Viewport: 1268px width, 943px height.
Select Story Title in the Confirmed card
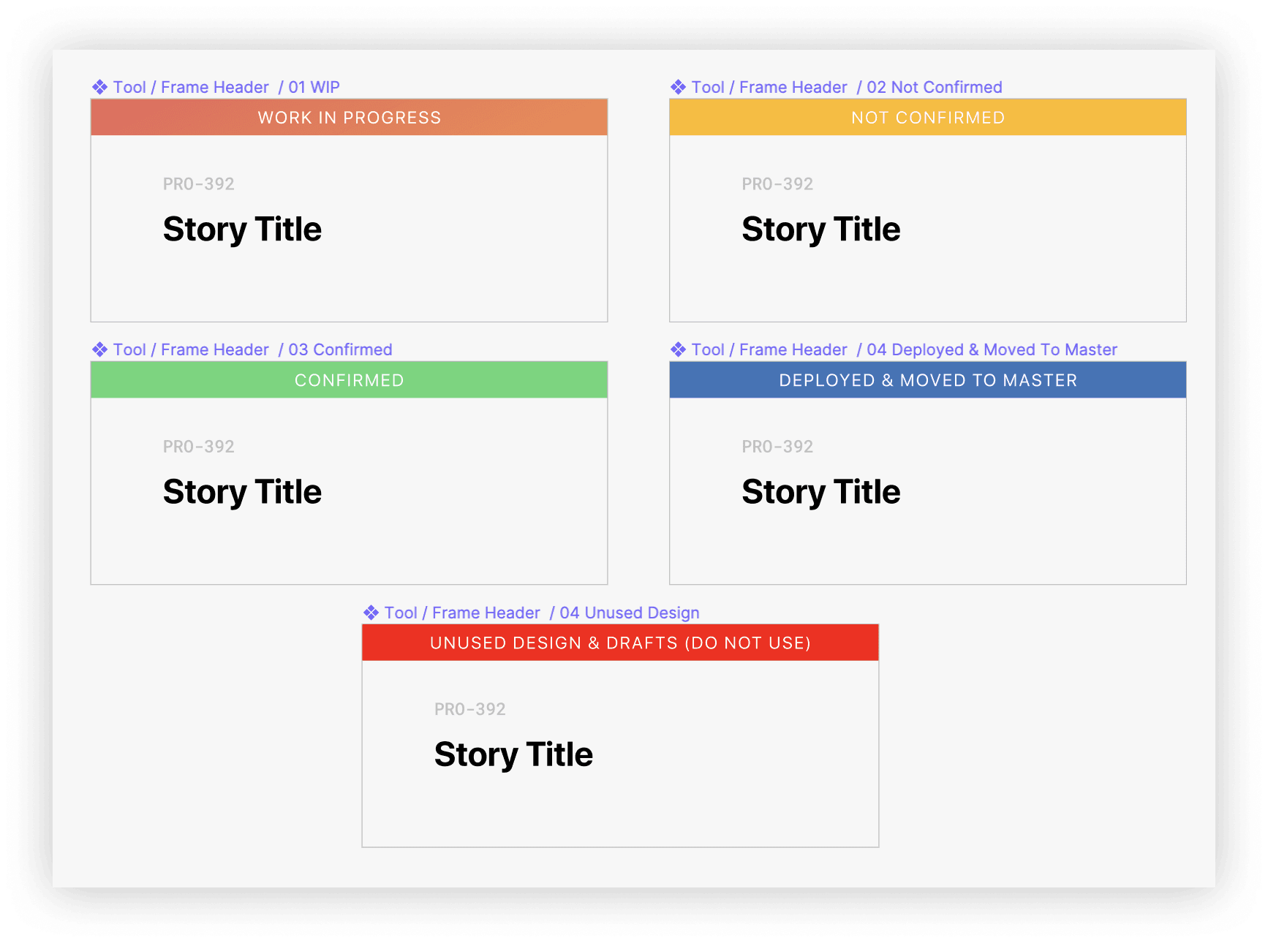(242, 491)
